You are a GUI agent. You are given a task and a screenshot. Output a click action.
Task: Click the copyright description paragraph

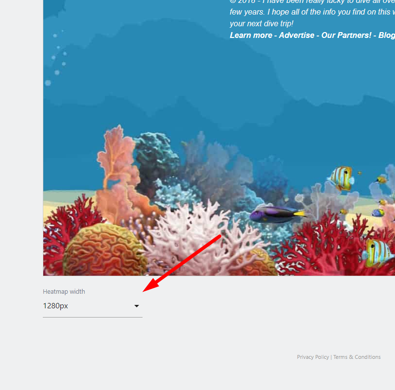[x=311, y=13]
